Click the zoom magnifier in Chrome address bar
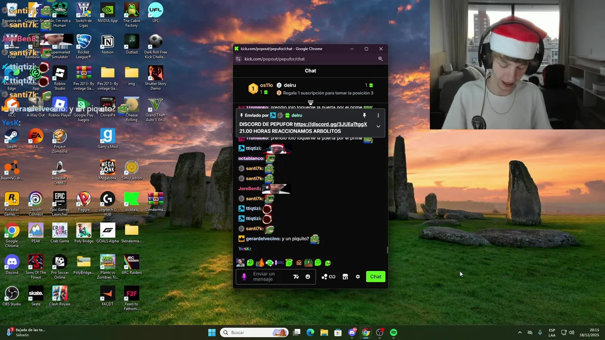This screenshot has width=605, height=340. point(380,59)
